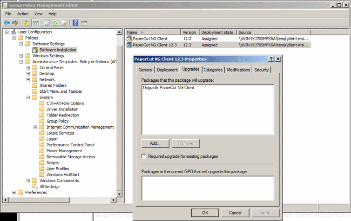Expand the Desktop node
351x221 pixels.
click(28, 74)
